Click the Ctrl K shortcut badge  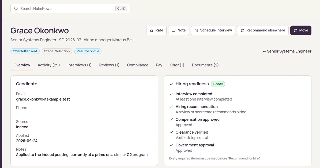121,9
